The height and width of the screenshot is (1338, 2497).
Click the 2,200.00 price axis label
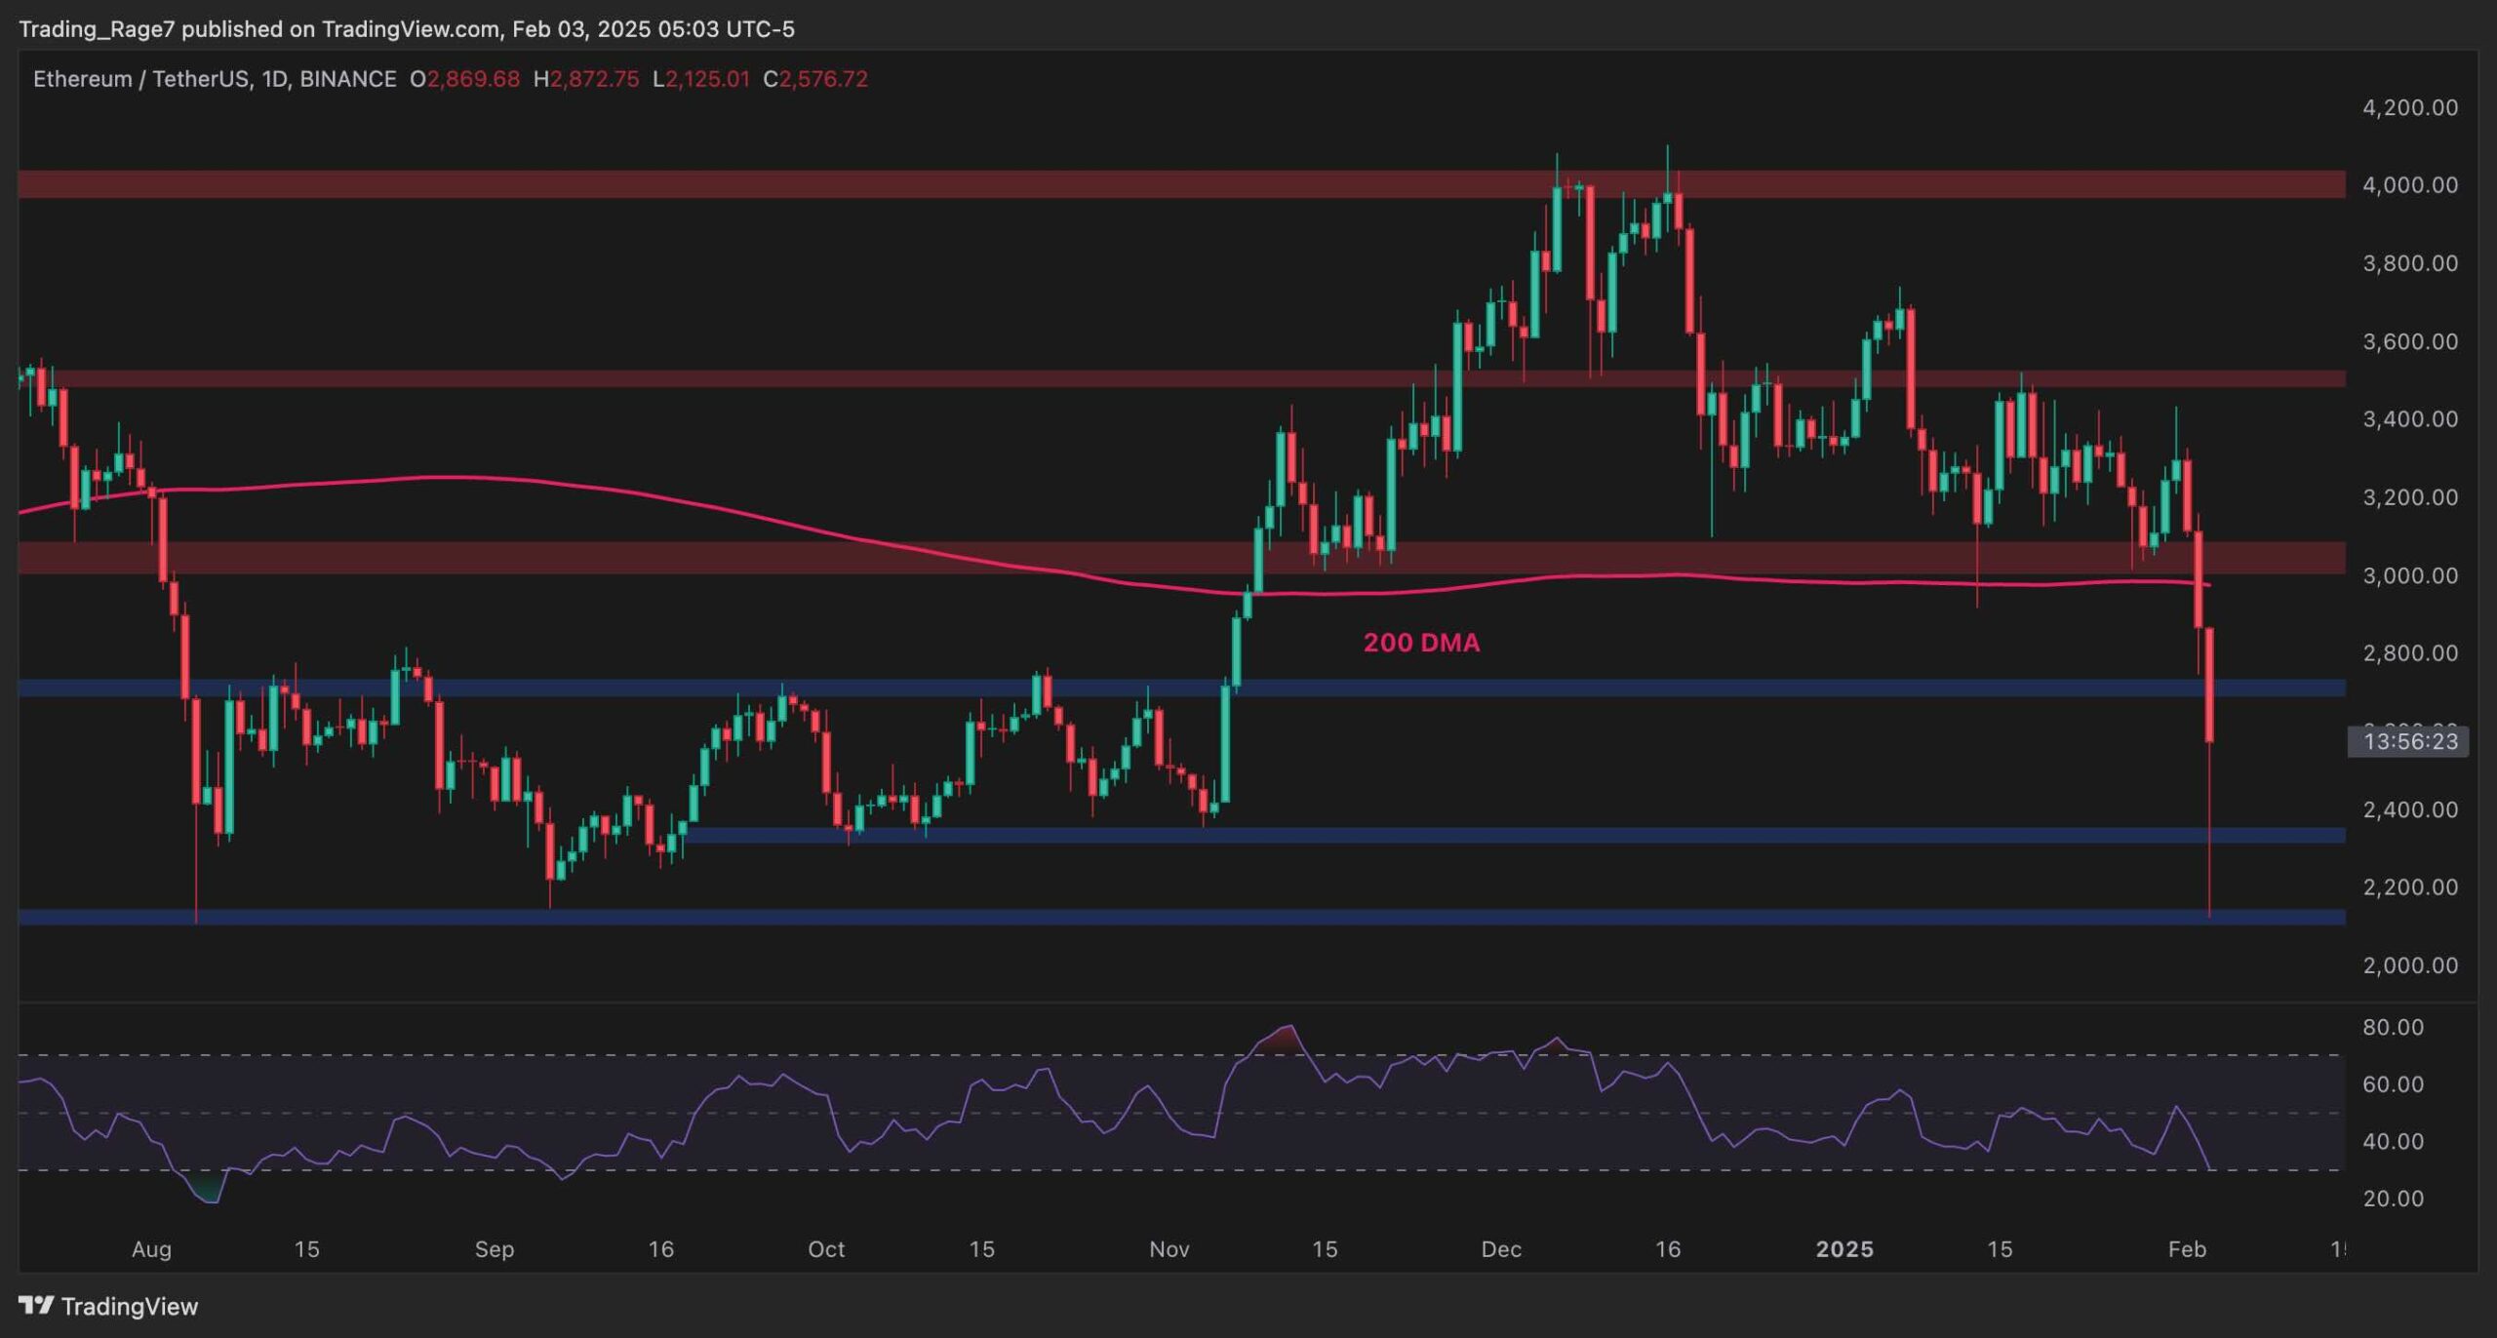click(2409, 887)
